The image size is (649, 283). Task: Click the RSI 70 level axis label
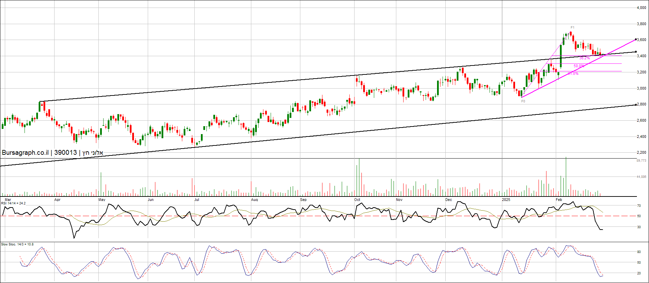pyautogui.click(x=639, y=206)
